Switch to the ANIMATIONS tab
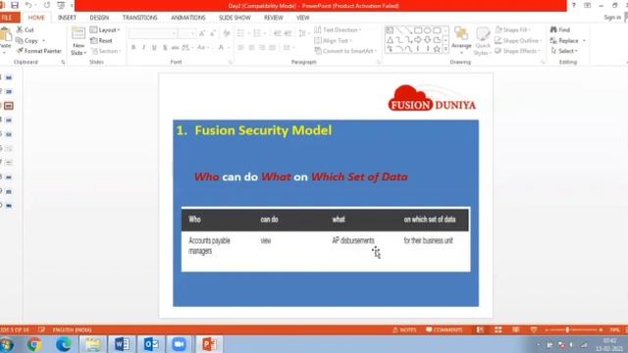This screenshot has width=628, height=353. click(x=187, y=18)
